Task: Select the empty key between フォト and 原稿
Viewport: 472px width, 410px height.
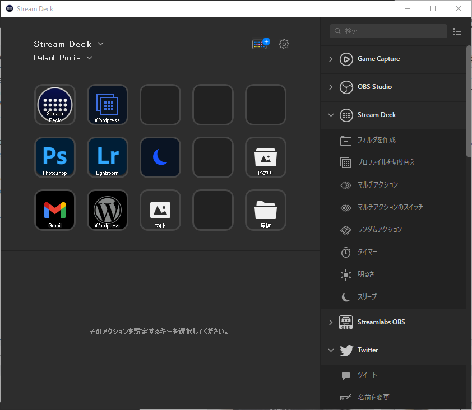Action: tap(213, 210)
